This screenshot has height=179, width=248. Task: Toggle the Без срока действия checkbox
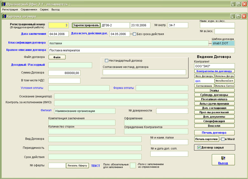pos(134,34)
